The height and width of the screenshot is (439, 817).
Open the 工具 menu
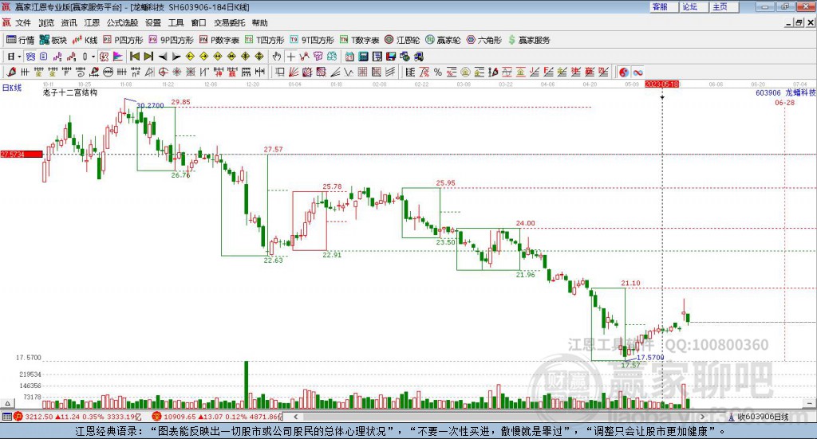[x=176, y=23]
